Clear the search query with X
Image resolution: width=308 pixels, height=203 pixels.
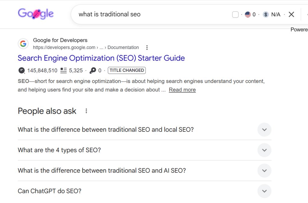(x=291, y=14)
